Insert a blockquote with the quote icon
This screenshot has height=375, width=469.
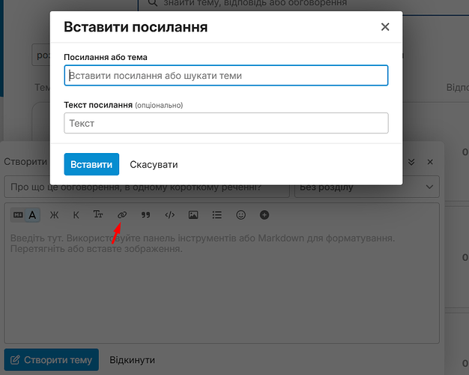(145, 214)
